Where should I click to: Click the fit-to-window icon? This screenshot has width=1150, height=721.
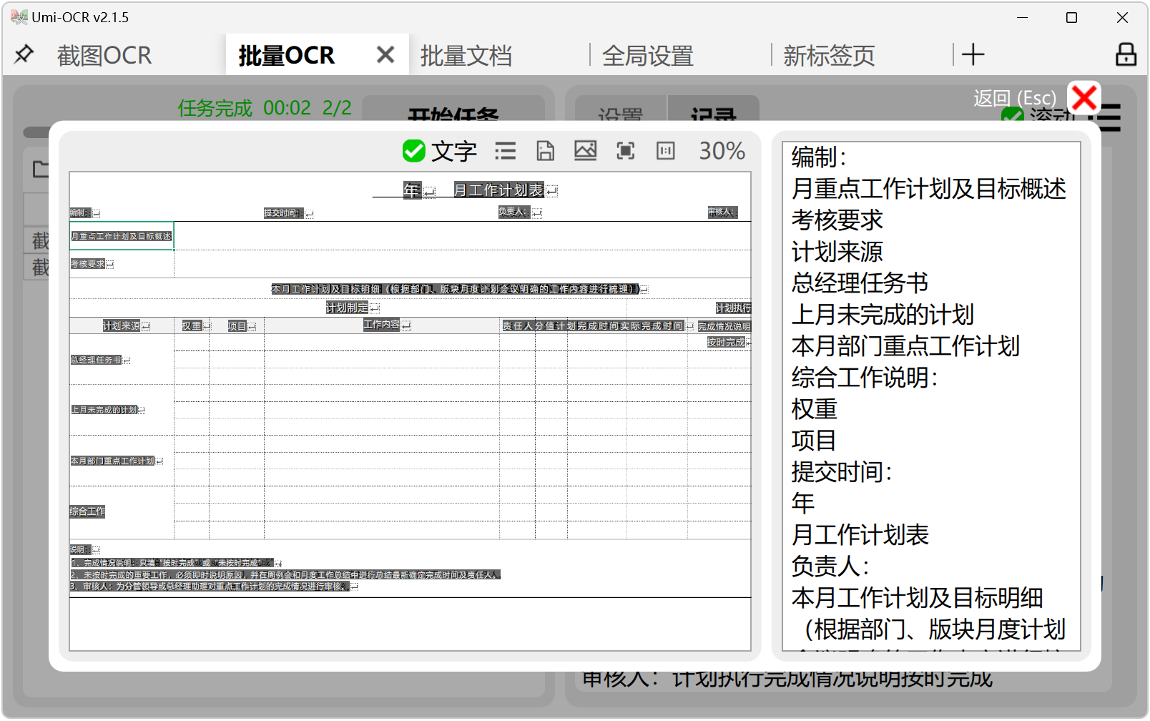tap(626, 151)
